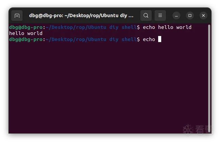220x143 pixels.
Task: Click the snowflake watermark logo
Action: [188, 130]
